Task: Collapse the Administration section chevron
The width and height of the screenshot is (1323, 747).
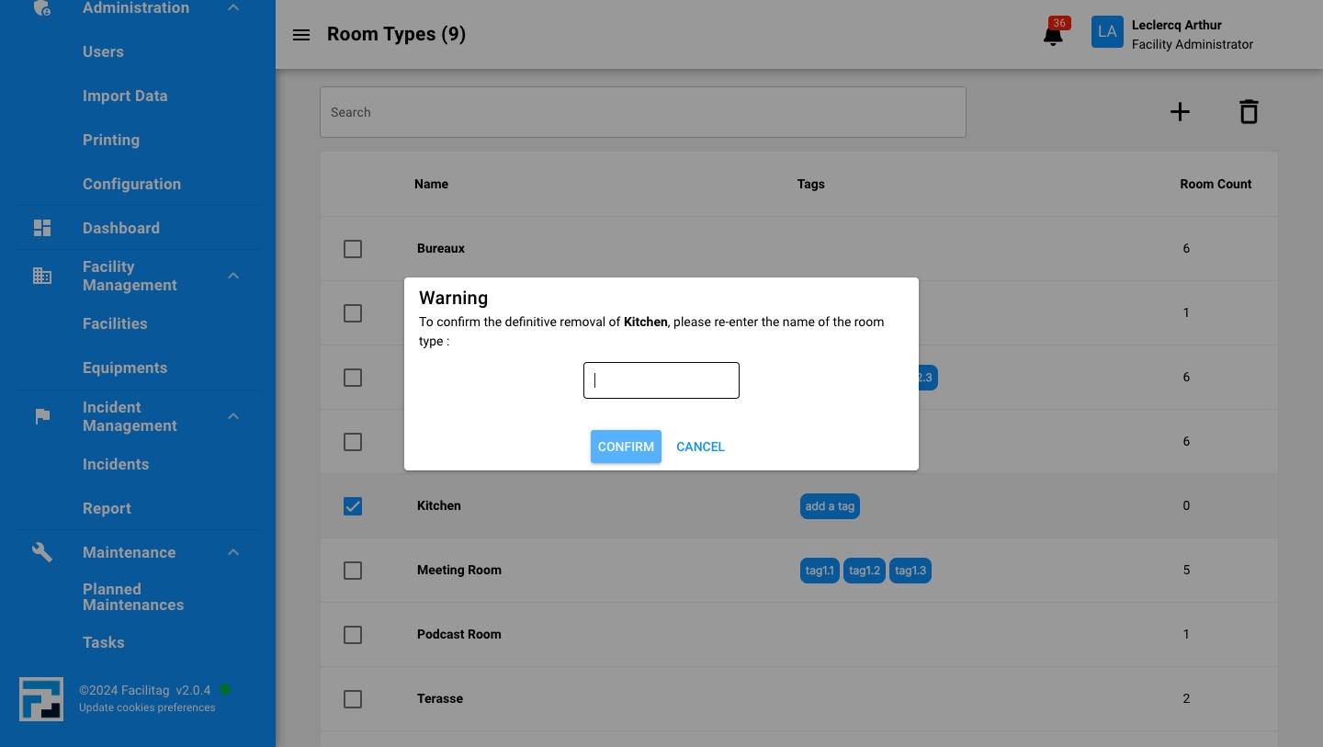Action: [x=233, y=7]
